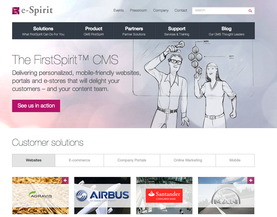Open the Solutions menu
The width and height of the screenshot is (277, 217).
pyautogui.click(x=43, y=31)
